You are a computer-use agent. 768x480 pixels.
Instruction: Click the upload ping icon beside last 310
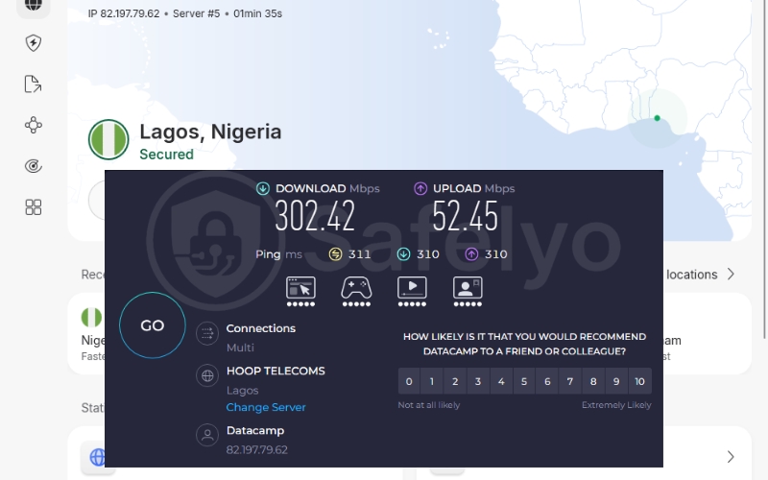click(x=471, y=254)
